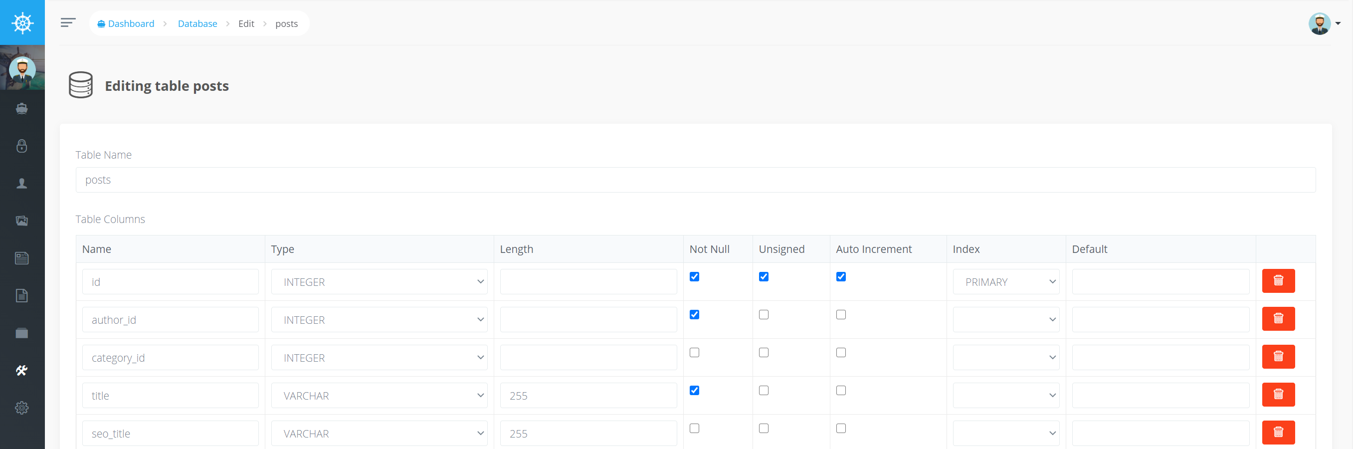Screen dimensions: 1353x449
Task: Open the top-right user avatar menu
Action: (x=1324, y=23)
